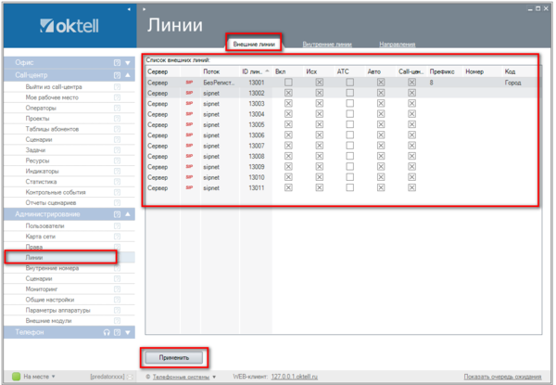The width and height of the screenshot is (556, 385).
Task: Expand the Офис section
Action: (x=130, y=62)
